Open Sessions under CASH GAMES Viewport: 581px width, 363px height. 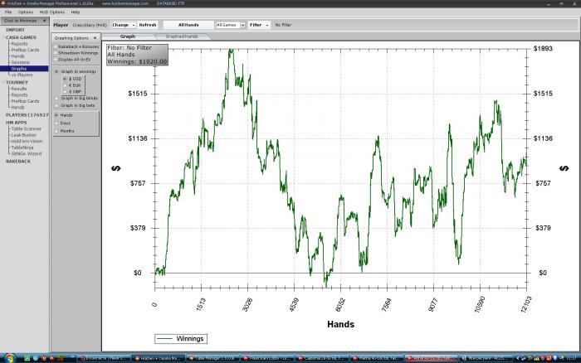click(21, 62)
